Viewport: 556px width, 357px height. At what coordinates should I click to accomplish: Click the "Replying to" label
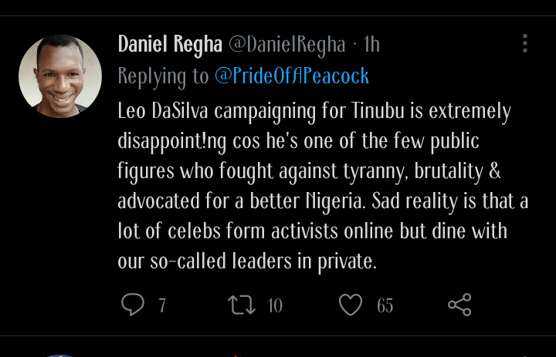point(163,76)
